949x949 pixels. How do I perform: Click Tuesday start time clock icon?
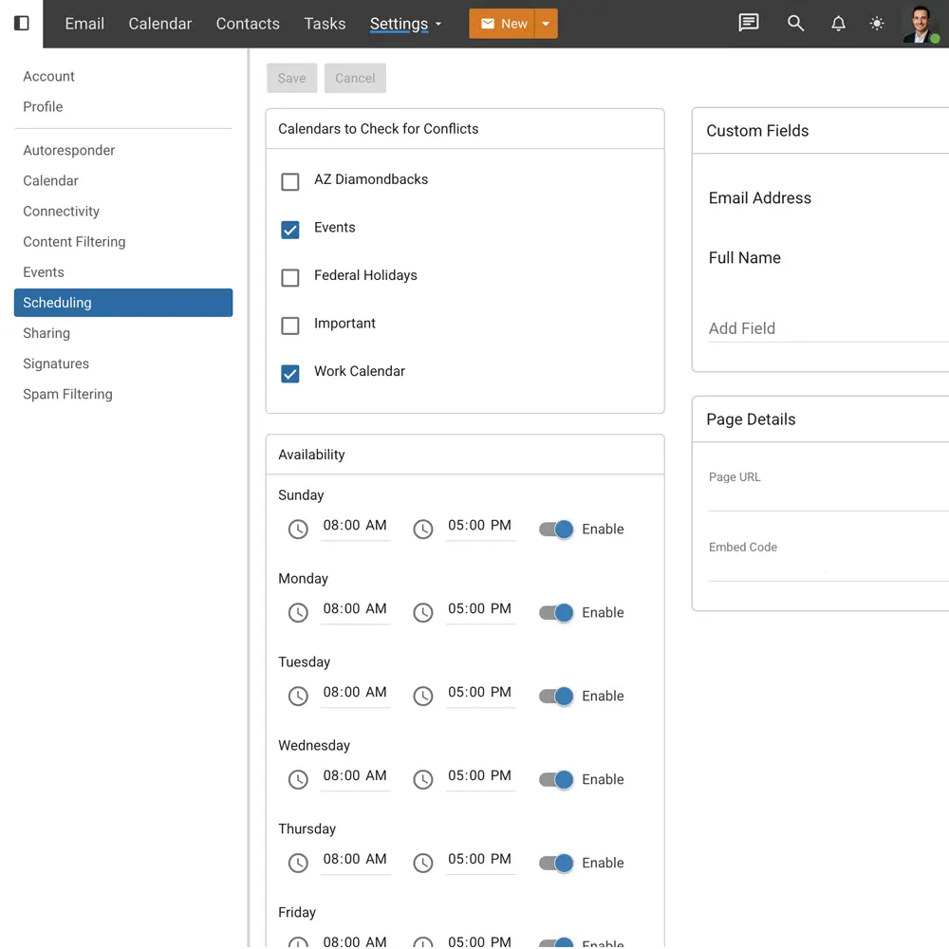[298, 696]
